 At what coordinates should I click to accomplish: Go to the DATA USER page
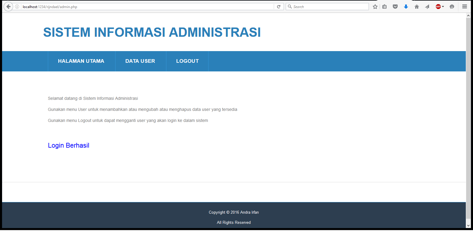tap(140, 61)
